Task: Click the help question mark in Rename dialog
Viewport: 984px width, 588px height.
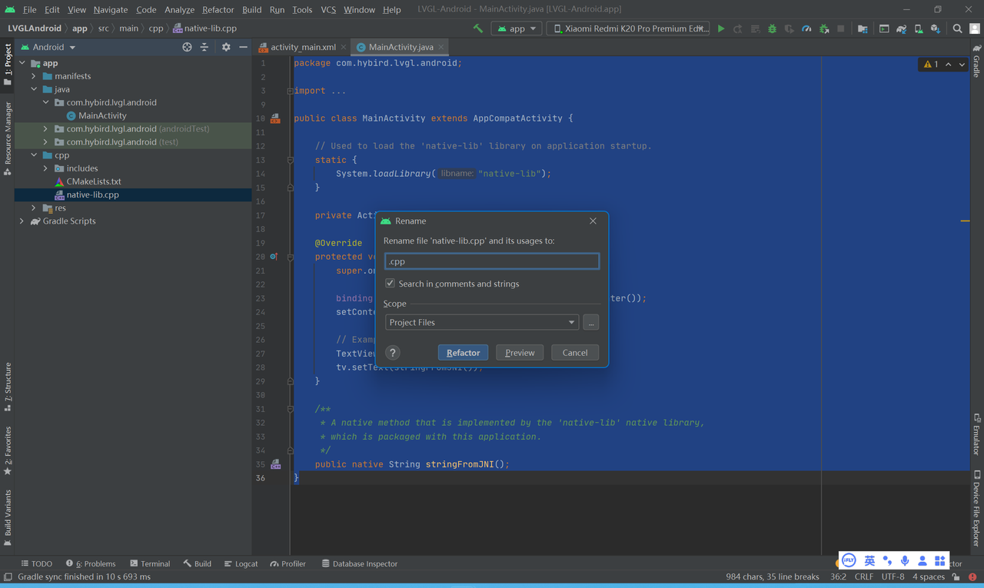Action: (x=393, y=353)
